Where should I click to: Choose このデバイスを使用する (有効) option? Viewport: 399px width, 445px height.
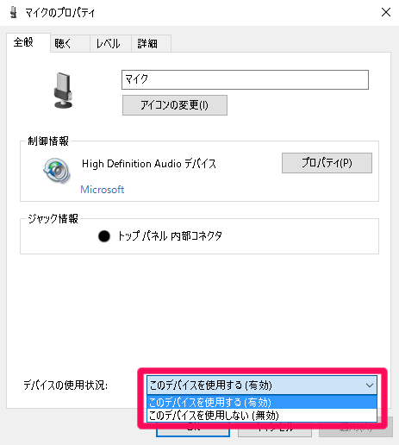coord(262,402)
